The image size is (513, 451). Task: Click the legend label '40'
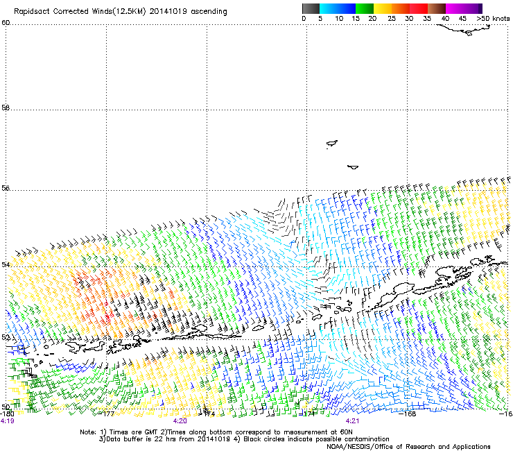(x=445, y=19)
